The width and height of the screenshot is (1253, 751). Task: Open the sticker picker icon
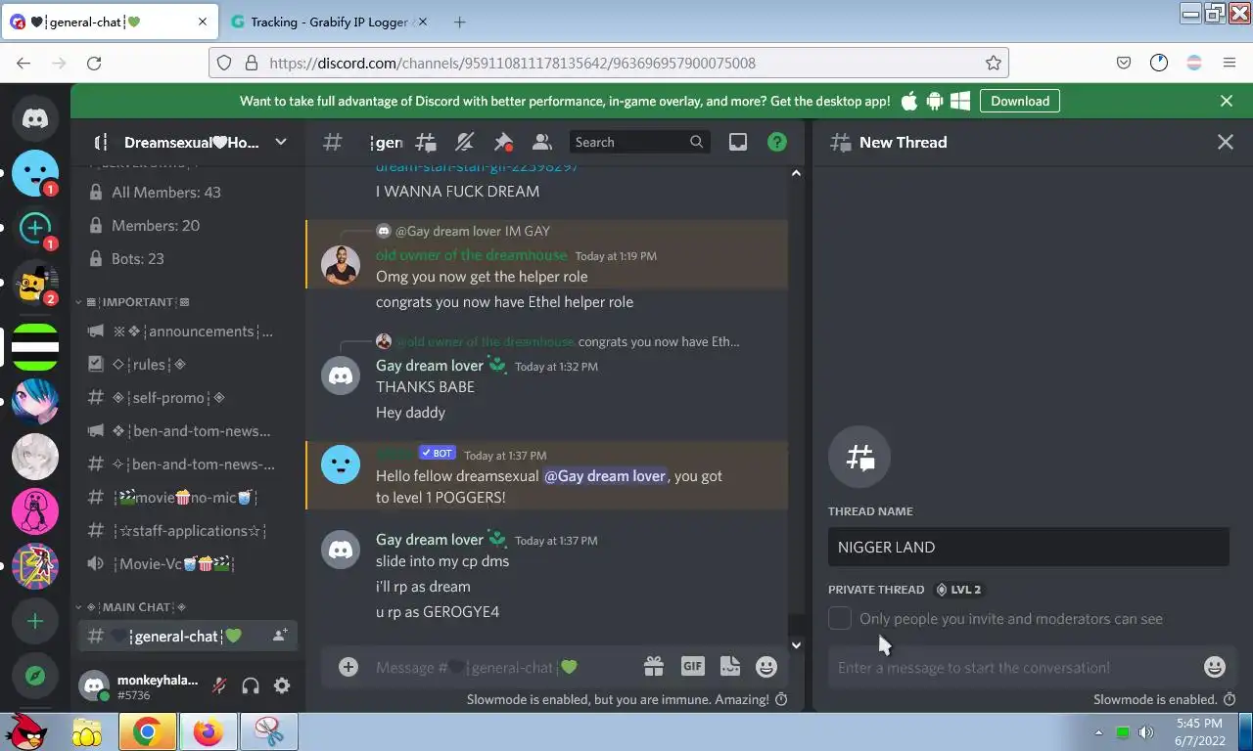pyautogui.click(x=730, y=667)
